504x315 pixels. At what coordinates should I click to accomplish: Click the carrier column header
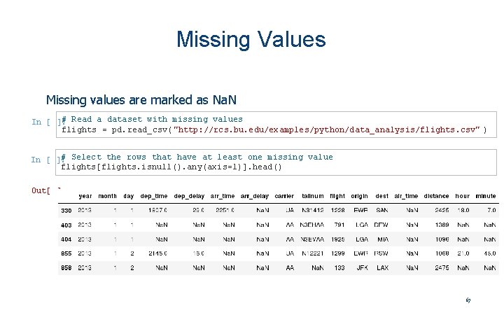pos(284,196)
